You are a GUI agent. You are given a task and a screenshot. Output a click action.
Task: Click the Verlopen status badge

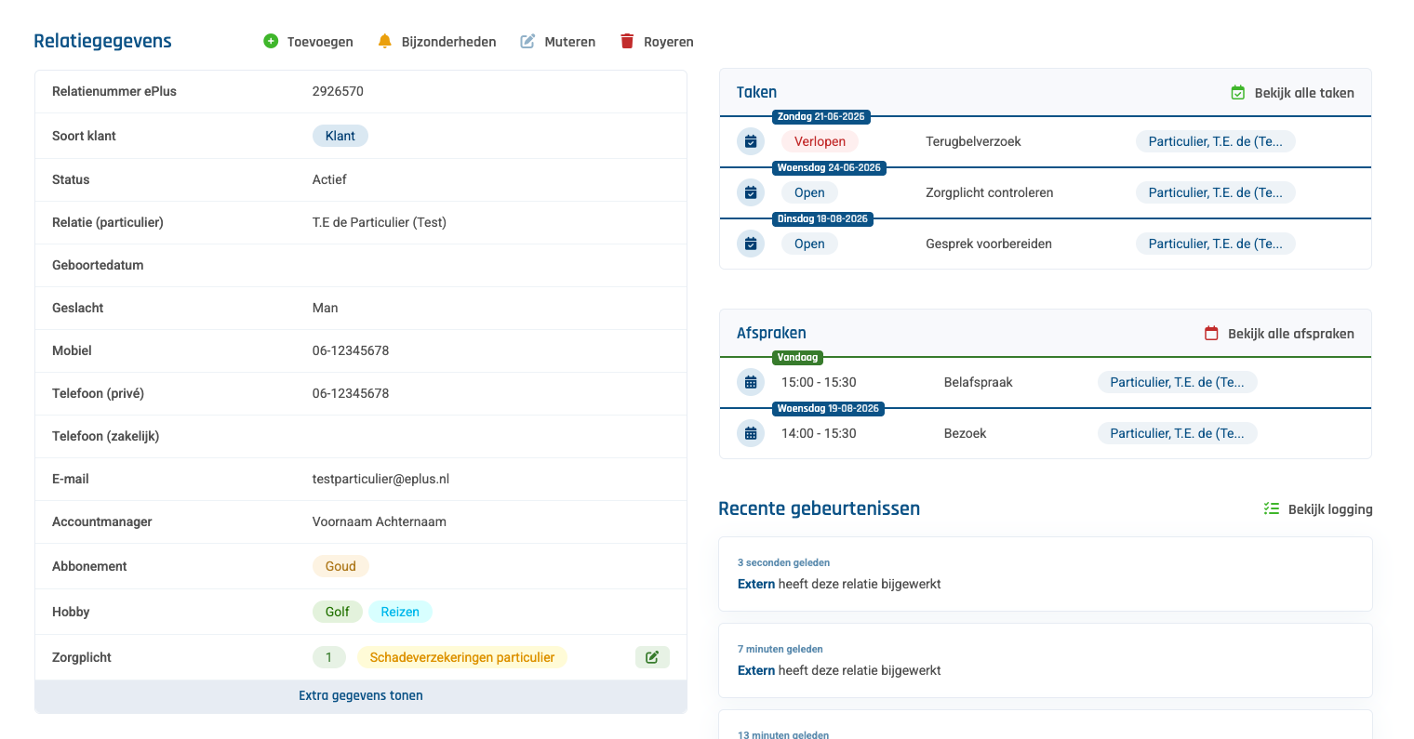click(820, 141)
